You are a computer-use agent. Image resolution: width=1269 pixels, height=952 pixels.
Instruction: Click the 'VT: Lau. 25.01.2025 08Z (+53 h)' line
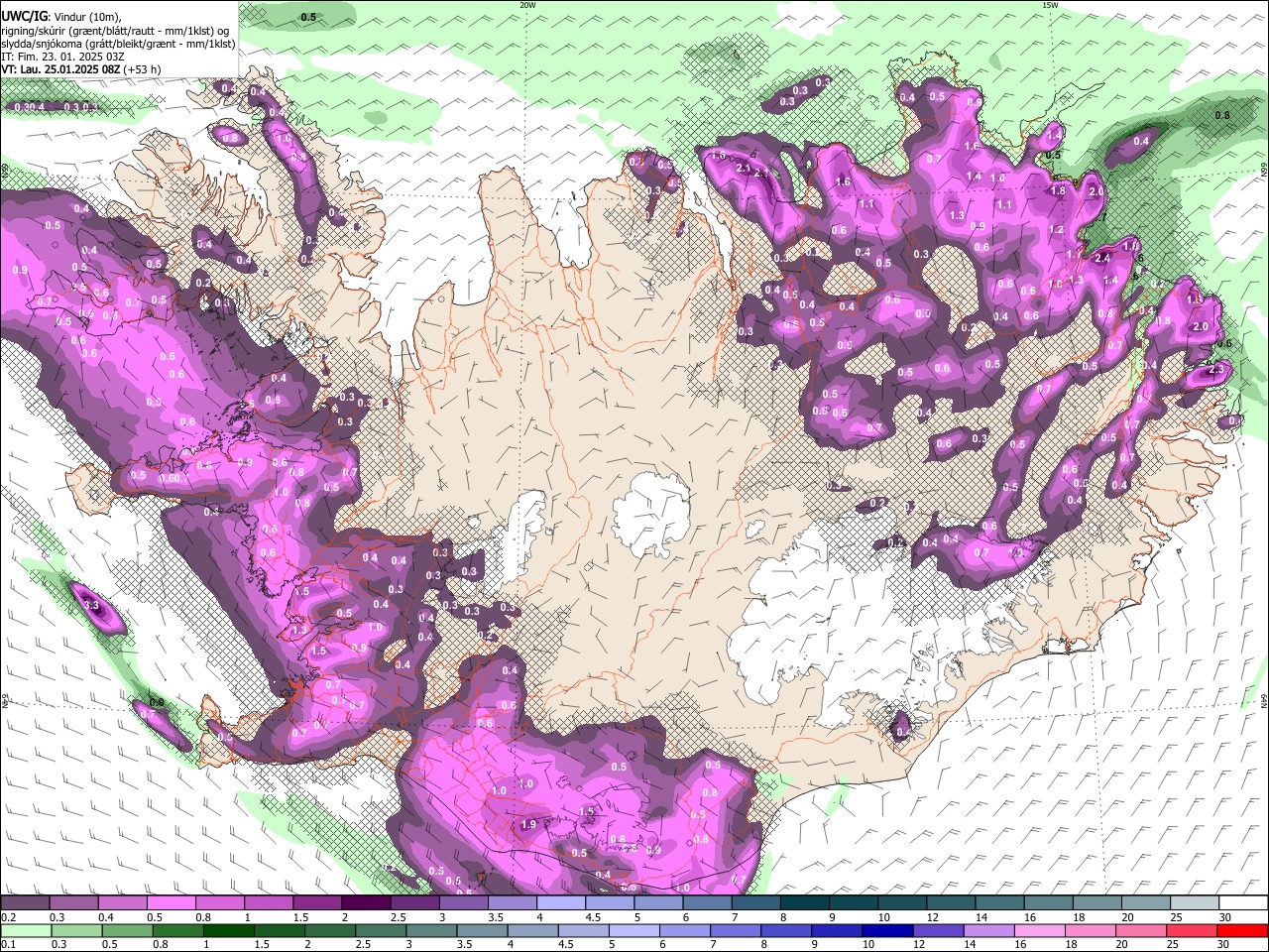point(81,69)
